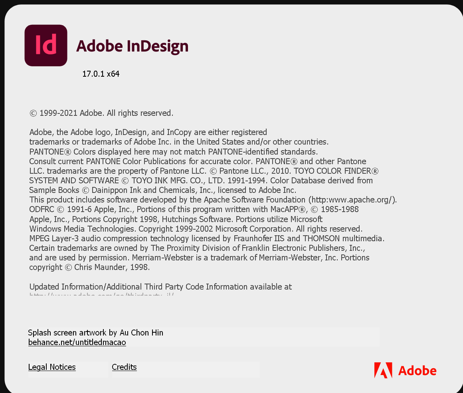Click the Windows Media Technologies line
Screen dimensions: 463x393
coord(196,229)
